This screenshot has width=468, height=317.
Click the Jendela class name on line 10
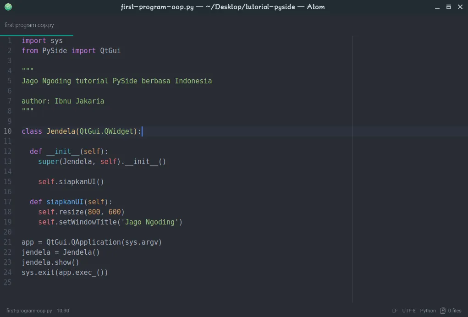click(61, 131)
